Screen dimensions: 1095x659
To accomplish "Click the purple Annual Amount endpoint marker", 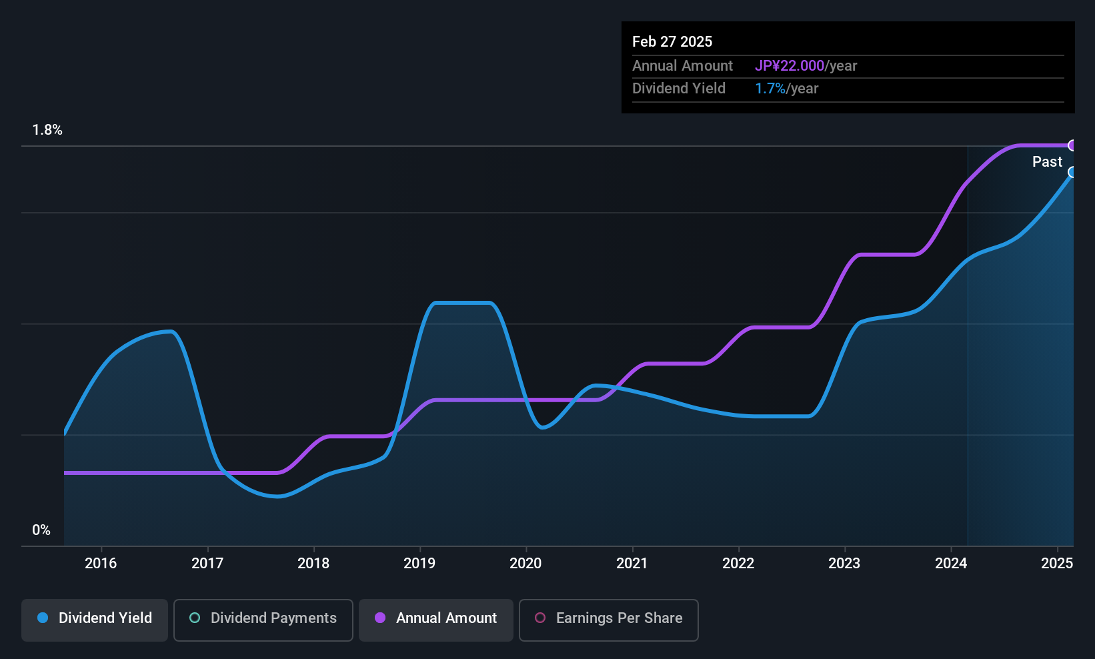I will (x=1072, y=145).
